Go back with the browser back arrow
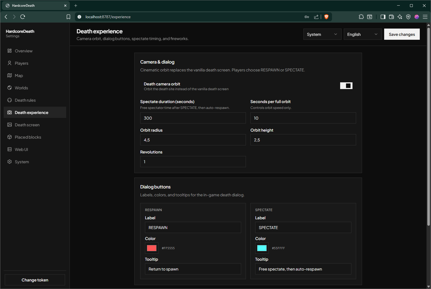Screen dimensions: 431x289 click(x=6, y=17)
